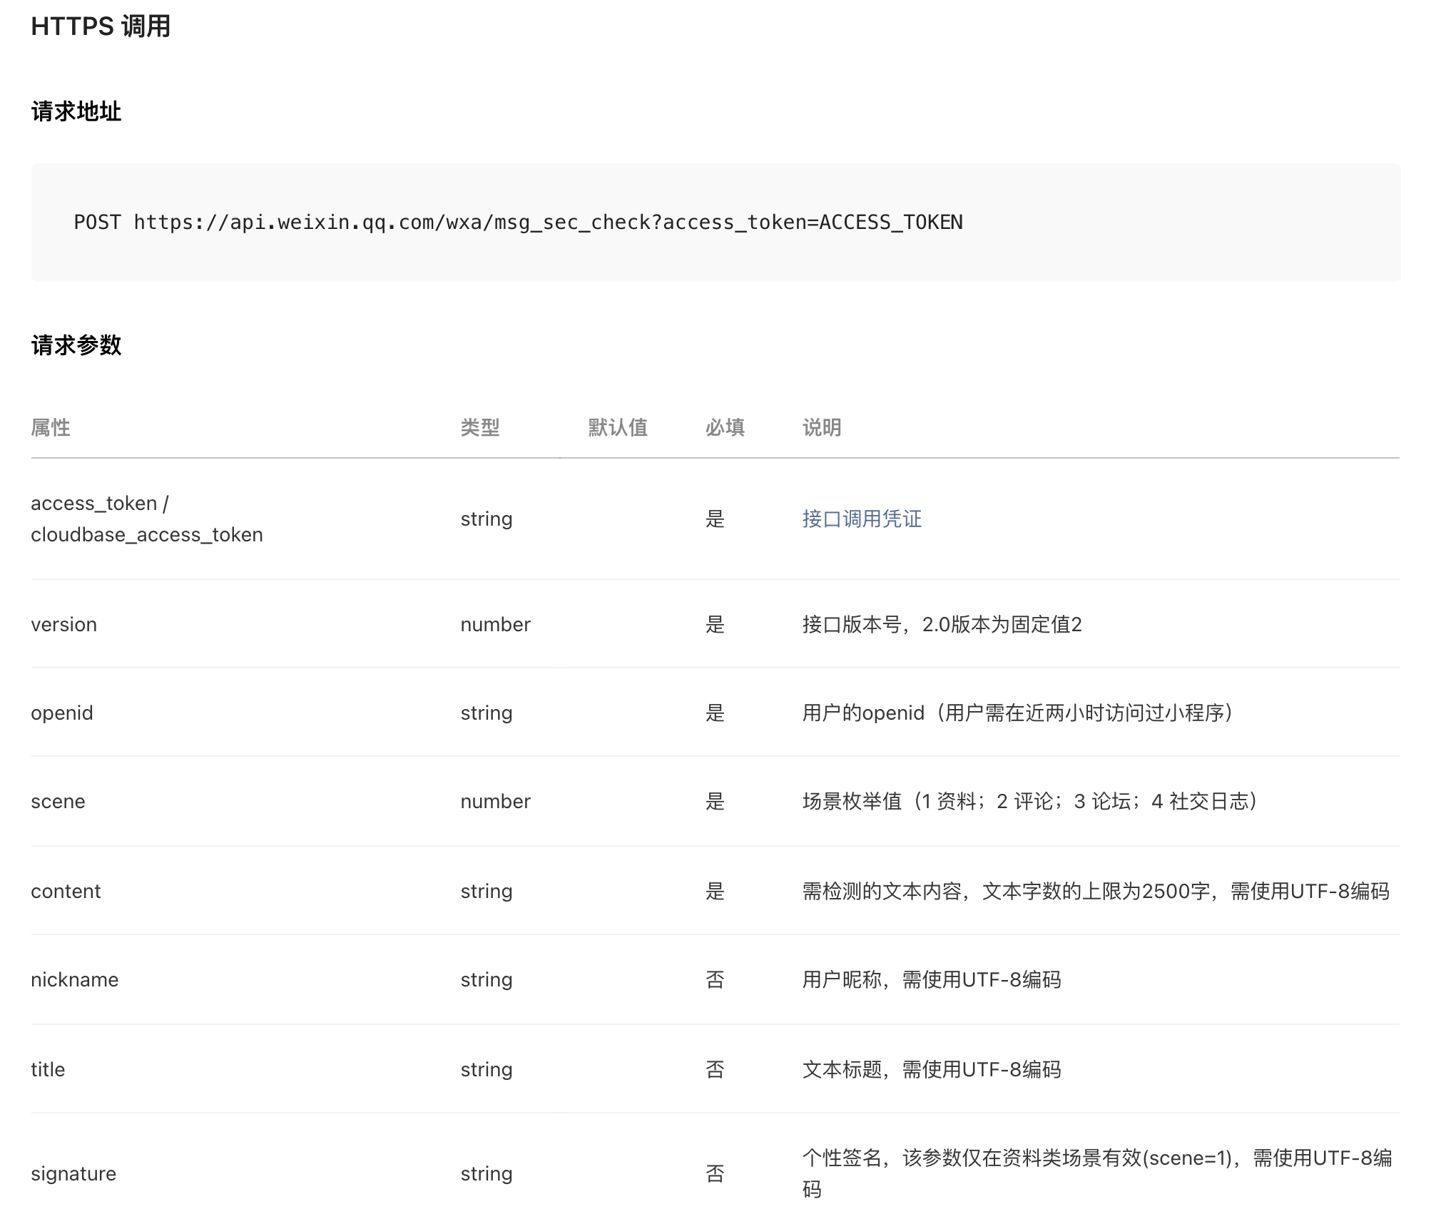Select the openid attribute cell
This screenshot has height=1214, width=1451.
coord(62,713)
